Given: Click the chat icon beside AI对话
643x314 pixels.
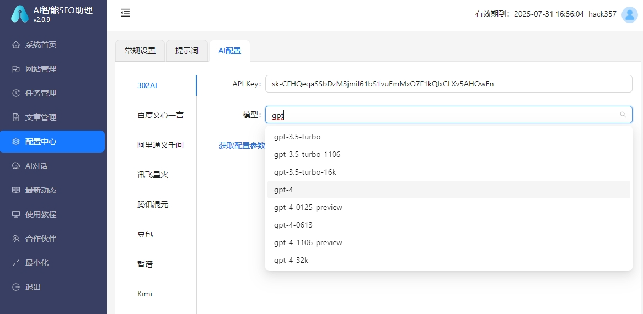Looking at the screenshot, I should [16, 166].
